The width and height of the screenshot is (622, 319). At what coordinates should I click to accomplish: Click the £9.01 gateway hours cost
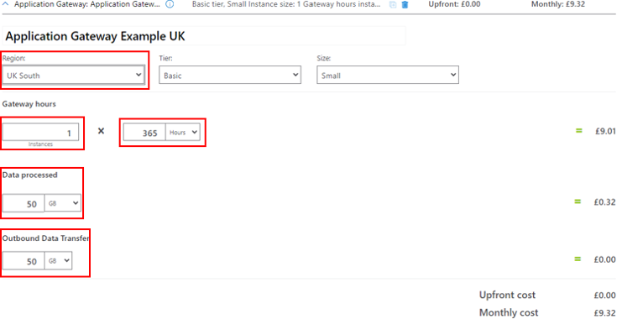click(605, 131)
